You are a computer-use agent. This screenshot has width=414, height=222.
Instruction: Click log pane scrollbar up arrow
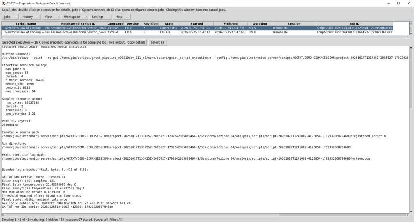(x=411, y=48)
